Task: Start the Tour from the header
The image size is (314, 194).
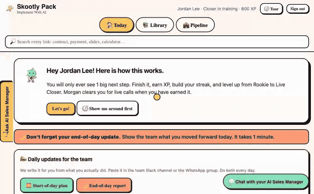Action: pyautogui.click(x=271, y=9)
